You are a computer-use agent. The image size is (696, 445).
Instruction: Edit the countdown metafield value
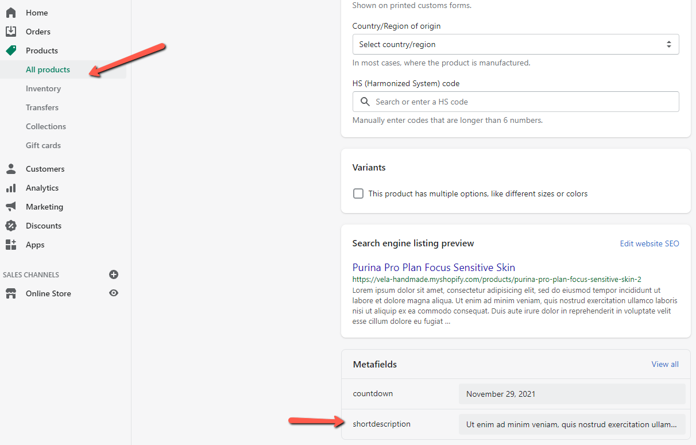(571, 394)
